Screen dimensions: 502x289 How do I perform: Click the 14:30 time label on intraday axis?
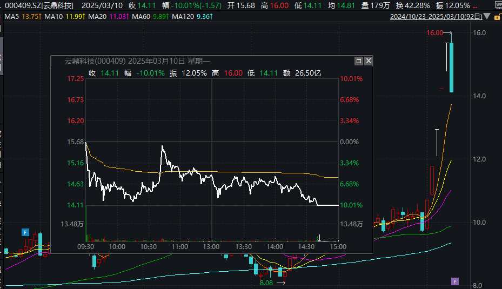pos(306,246)
